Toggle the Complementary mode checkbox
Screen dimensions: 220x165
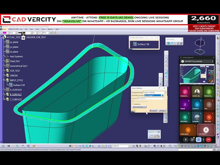[133, 101]
